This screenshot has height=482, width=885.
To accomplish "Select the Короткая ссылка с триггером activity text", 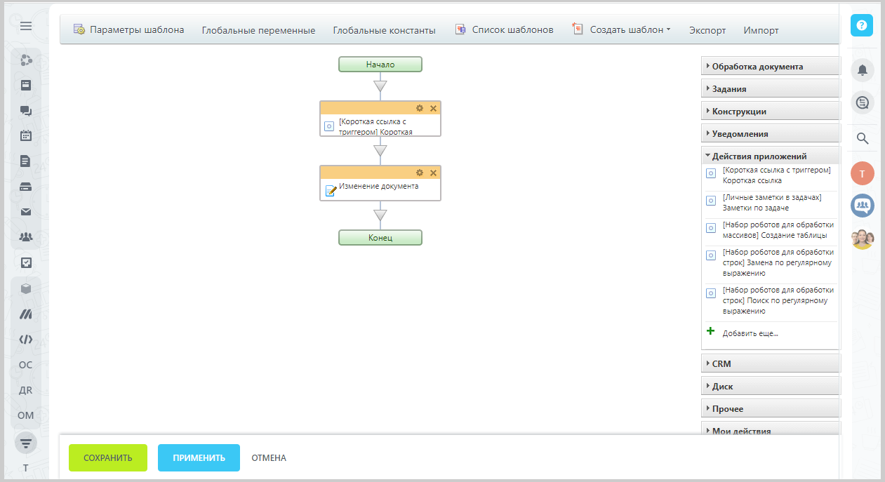I will click(x=375, y=126).
